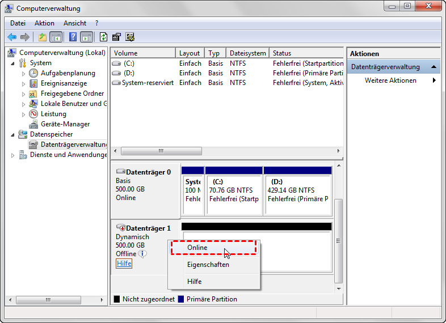Toggle the action pane toolbar icon
This screenshot has width=446, height=323.
tap(86, 37)
